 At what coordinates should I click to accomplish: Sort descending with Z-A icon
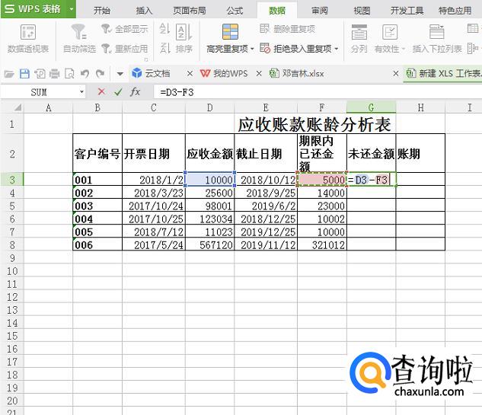click(164, 48)
